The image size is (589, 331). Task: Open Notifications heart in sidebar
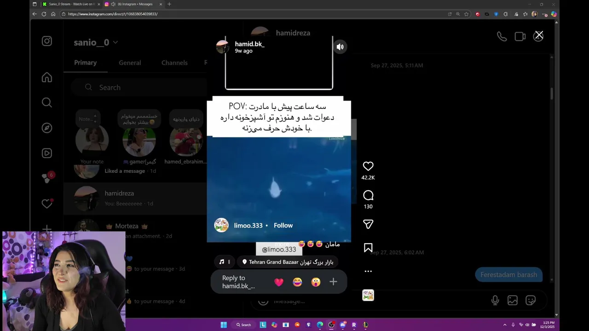[x=47, y=203]
